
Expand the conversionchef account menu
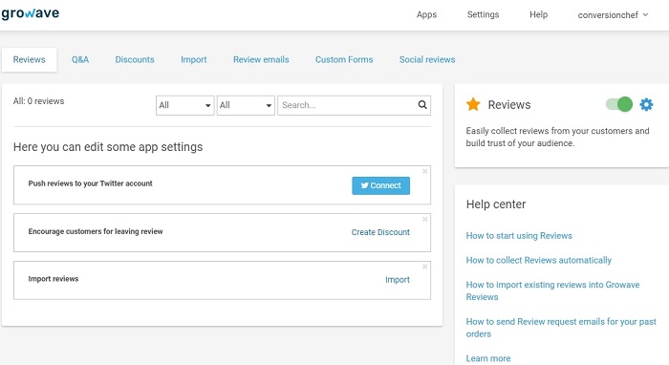(613, 15)
